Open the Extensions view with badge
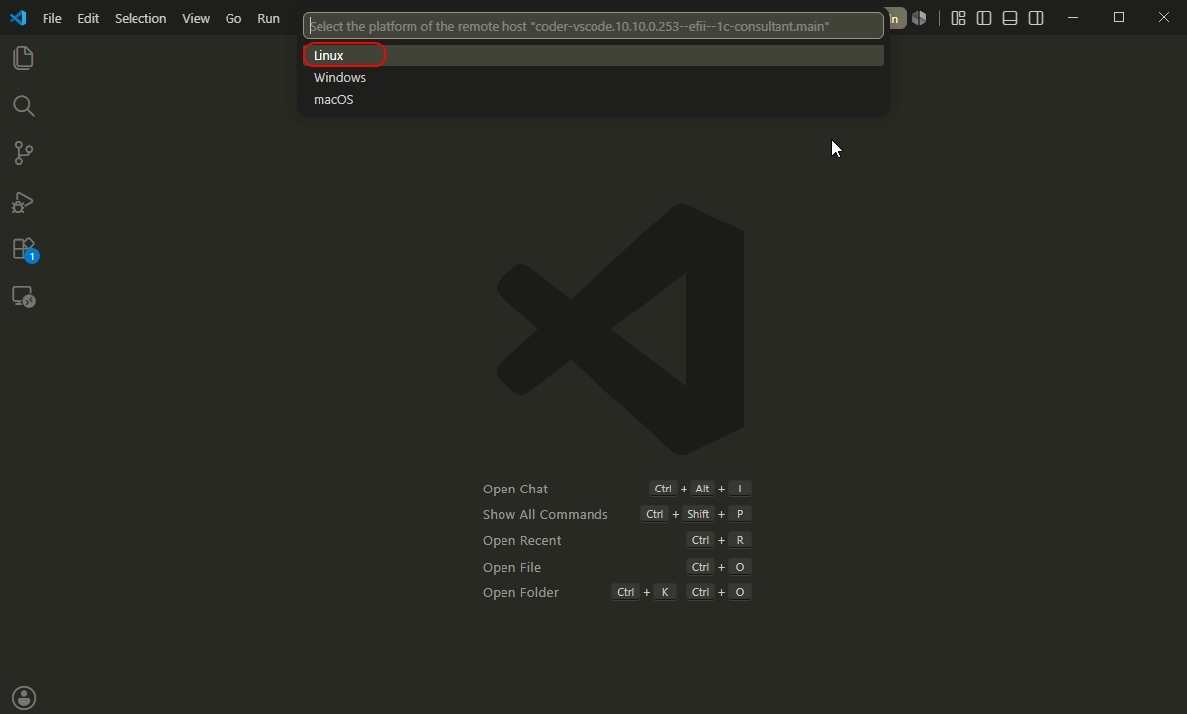1187x714 pixels. click(x=23, y=249)
